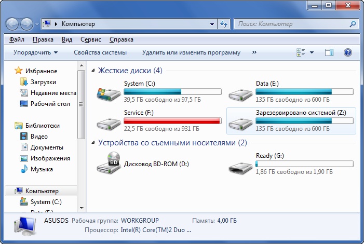Select the Service (F:) drive icon
The image size is (364, 244).
[x=109, y=124]
